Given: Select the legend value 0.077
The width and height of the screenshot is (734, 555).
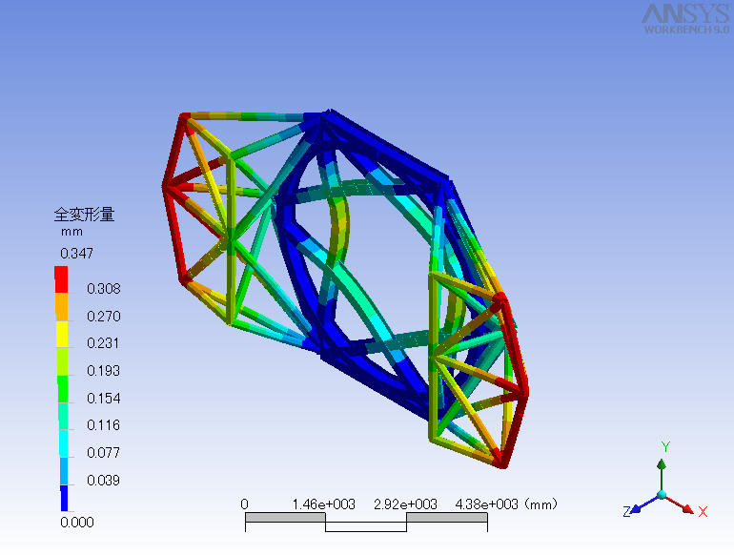Looking at the screenshot, I should 104,453.
